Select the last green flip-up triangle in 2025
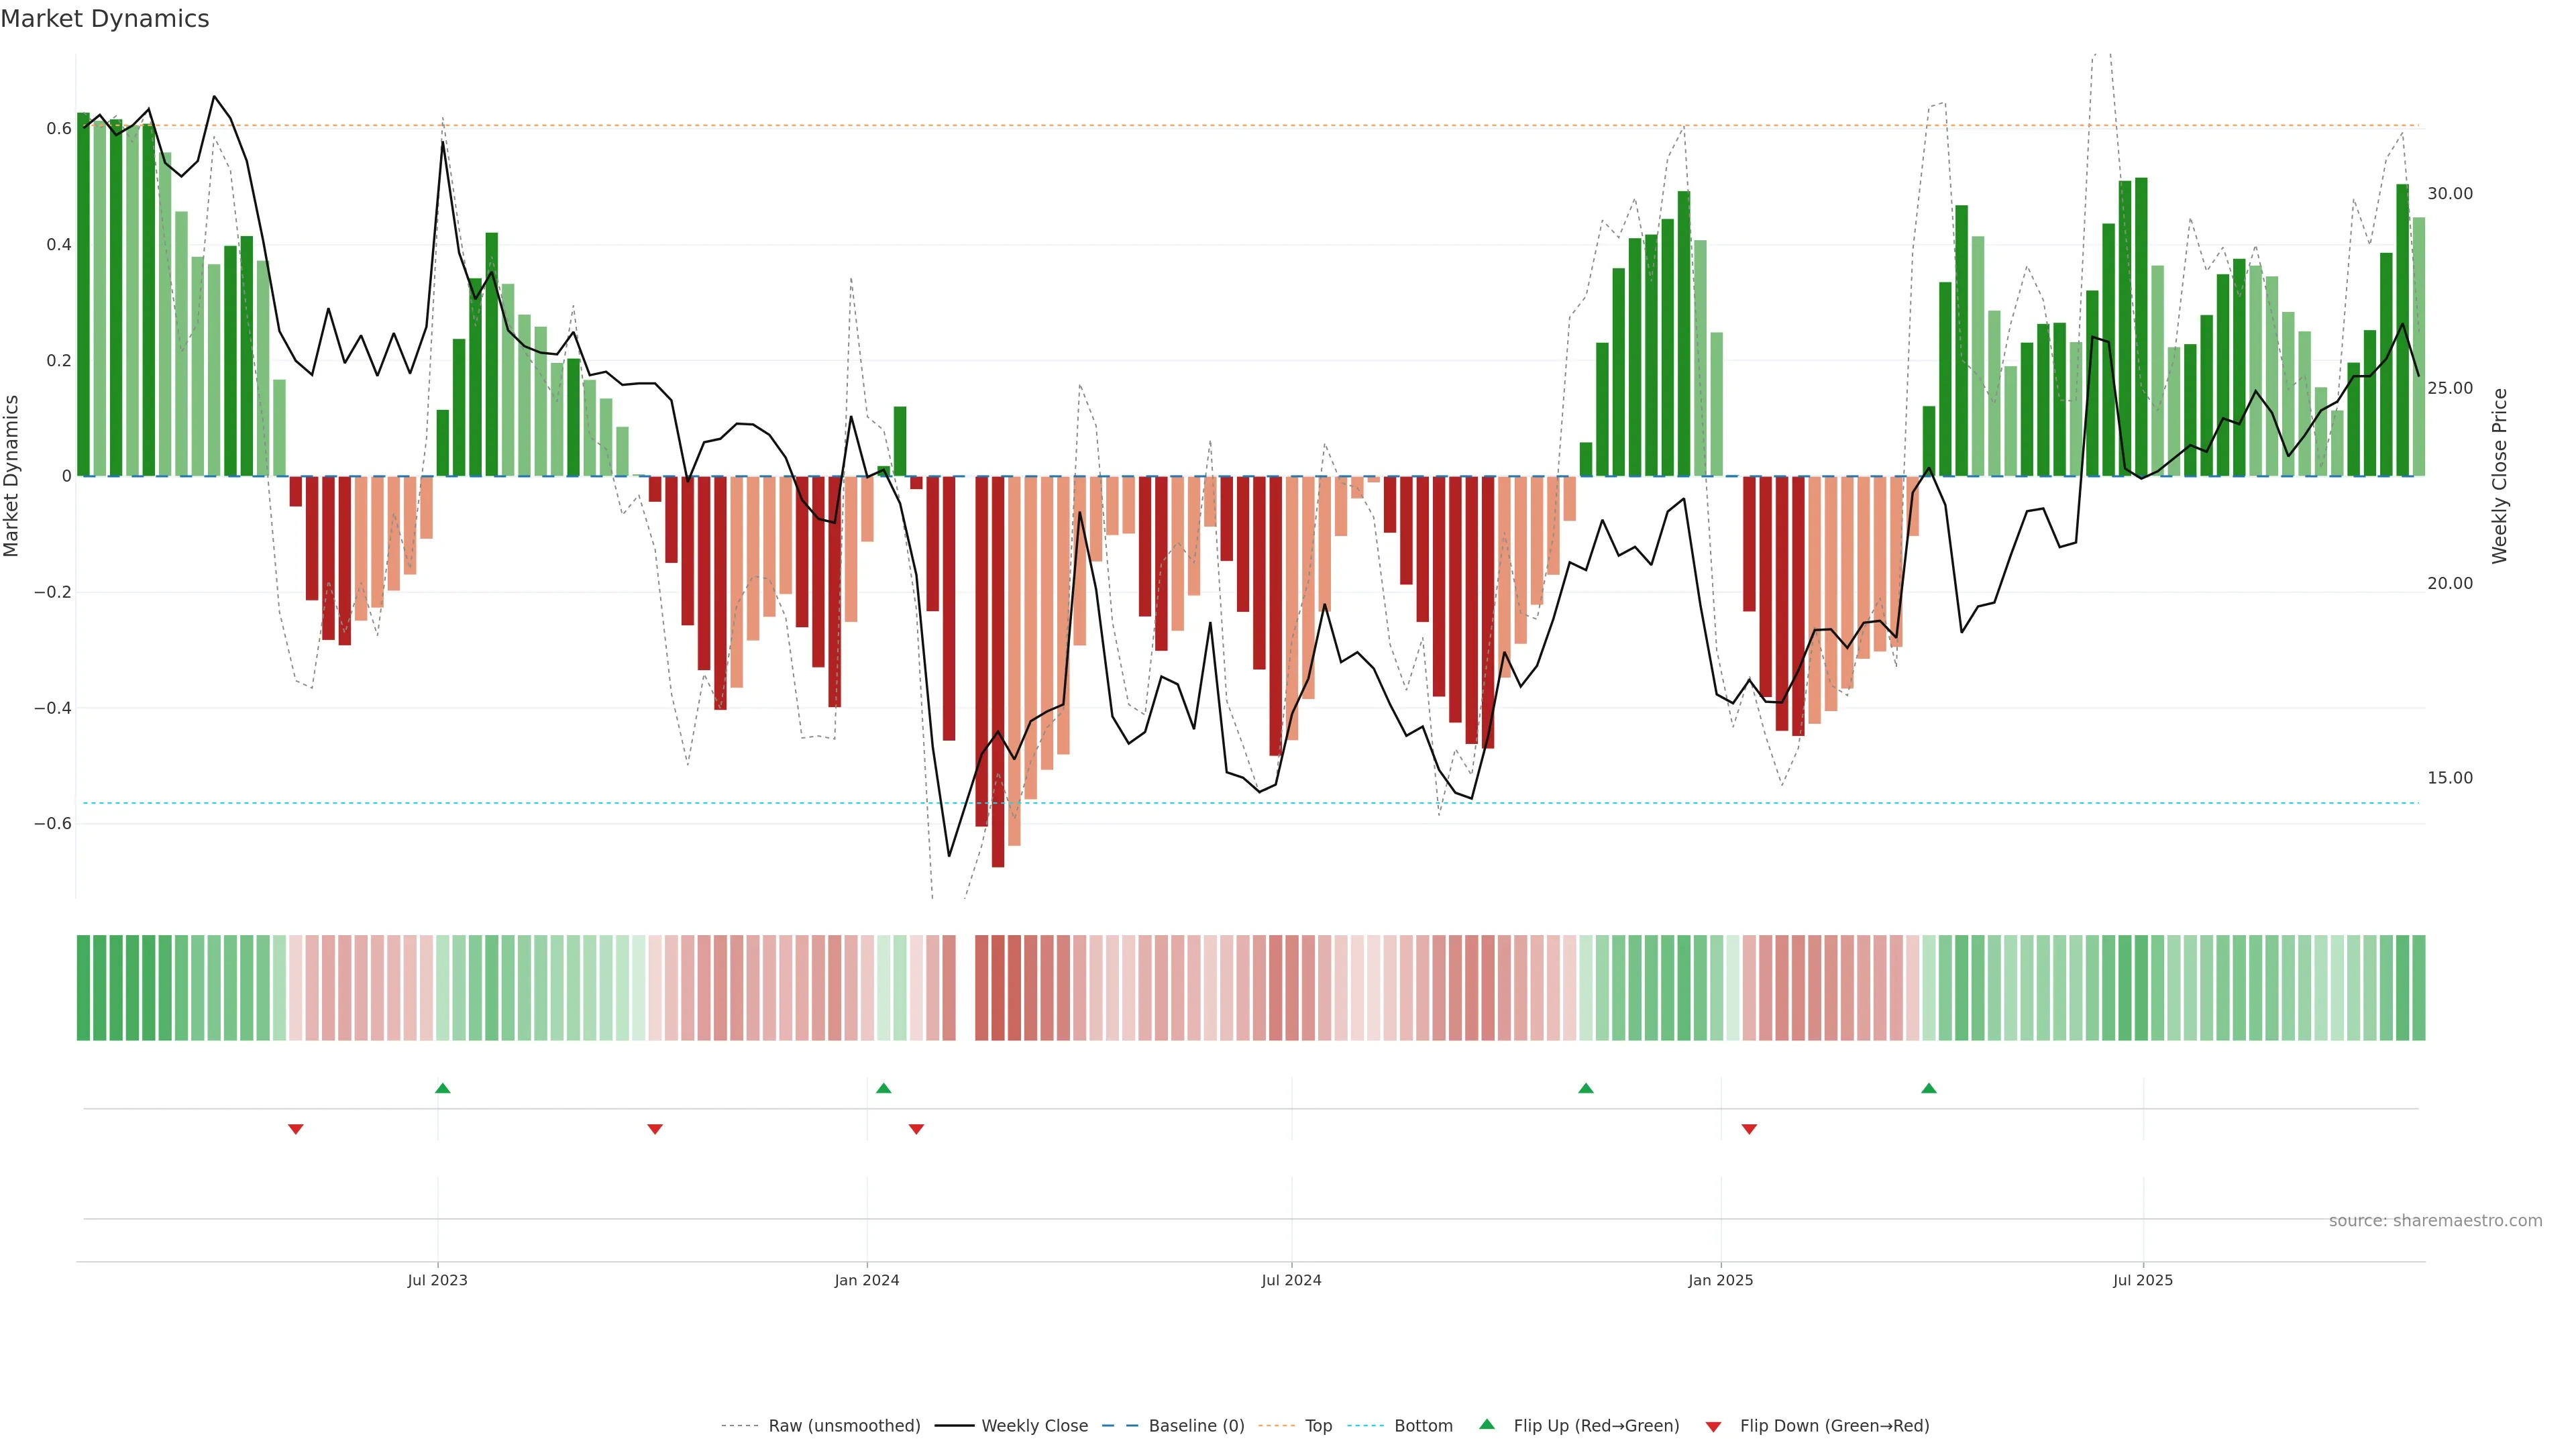The width and height of the screenshot is (2576, 1449). pos(1929,1088)
